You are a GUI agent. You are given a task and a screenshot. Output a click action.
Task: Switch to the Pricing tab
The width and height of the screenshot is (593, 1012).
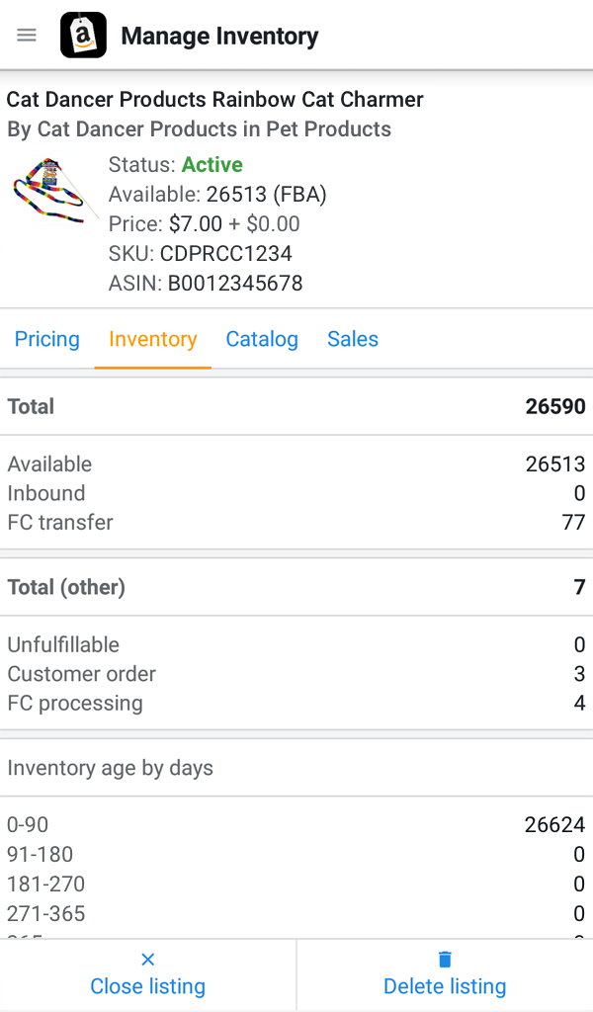pos(46,339)
